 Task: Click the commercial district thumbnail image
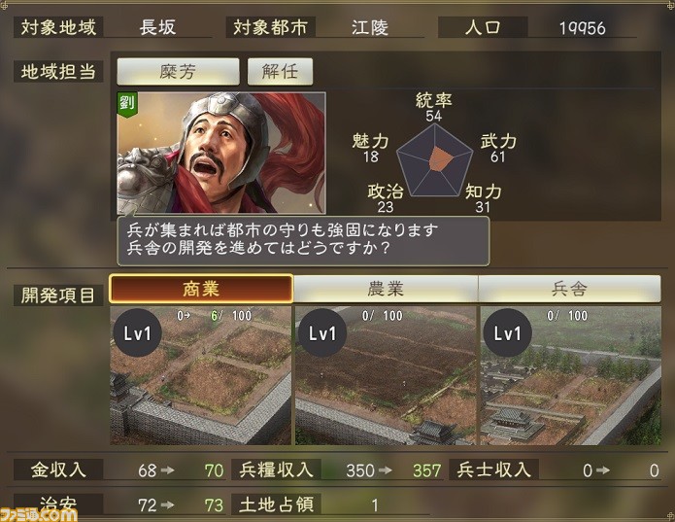click(x=201, y=375)
